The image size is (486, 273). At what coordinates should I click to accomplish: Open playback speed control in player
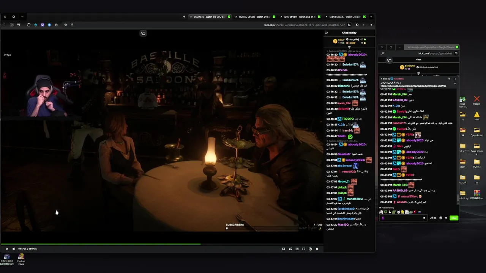pos(310,249)
